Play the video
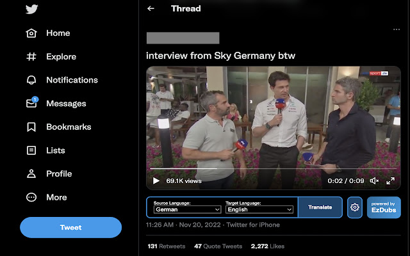 (x=156, y=180)
